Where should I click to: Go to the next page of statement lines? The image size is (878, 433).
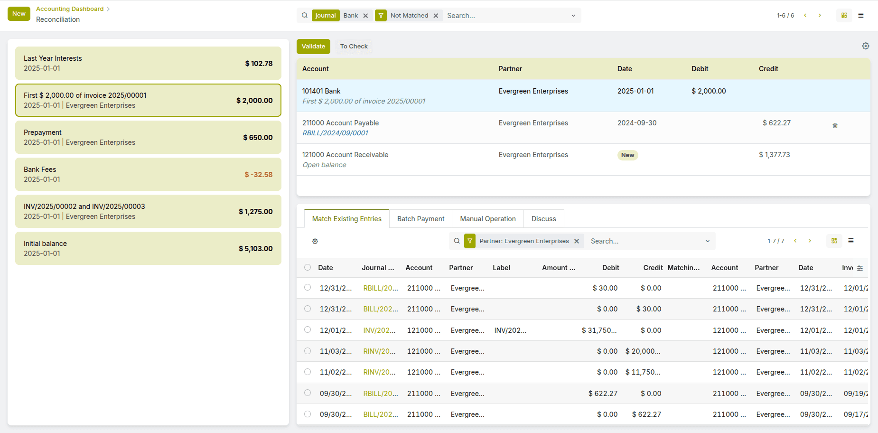(820, 16)
